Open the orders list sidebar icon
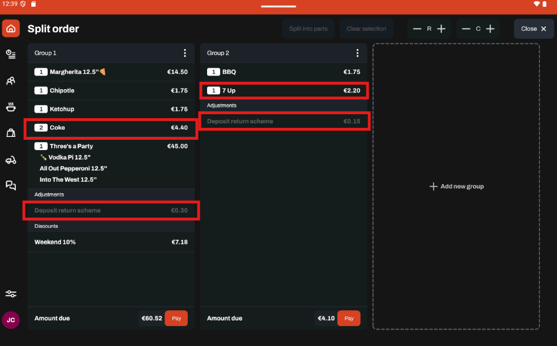 coord(11,54)
